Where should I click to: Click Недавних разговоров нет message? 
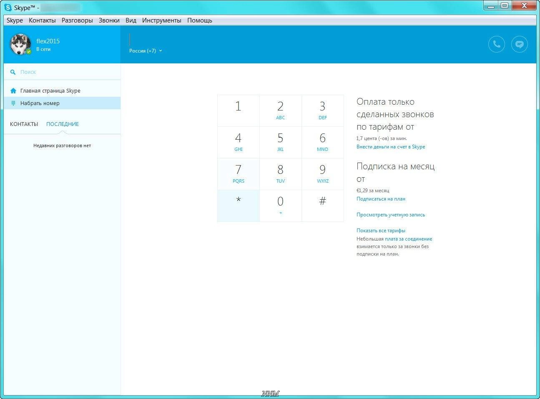tap(62, 146)
